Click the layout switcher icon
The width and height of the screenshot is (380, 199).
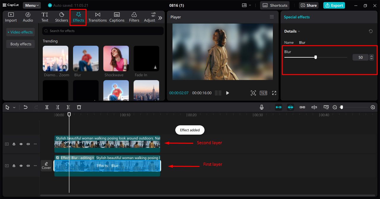click(x=244, y=5)
